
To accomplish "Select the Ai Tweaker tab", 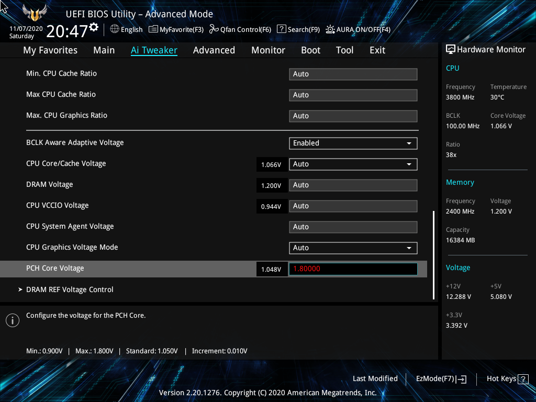I will point(154,50).
